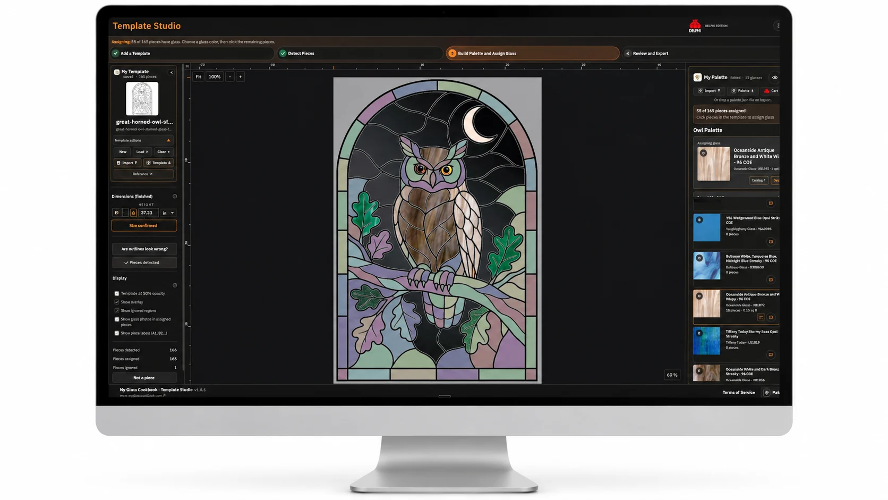Click the owl template thumbnail

pos(142,99)
